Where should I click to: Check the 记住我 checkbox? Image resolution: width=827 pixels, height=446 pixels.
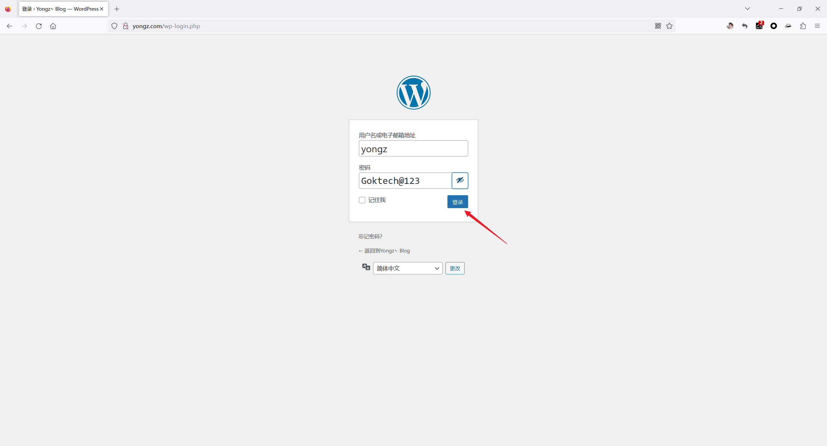362,200
